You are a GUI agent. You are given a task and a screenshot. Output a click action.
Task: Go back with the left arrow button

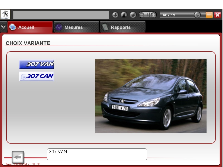[x=18, y=157]
